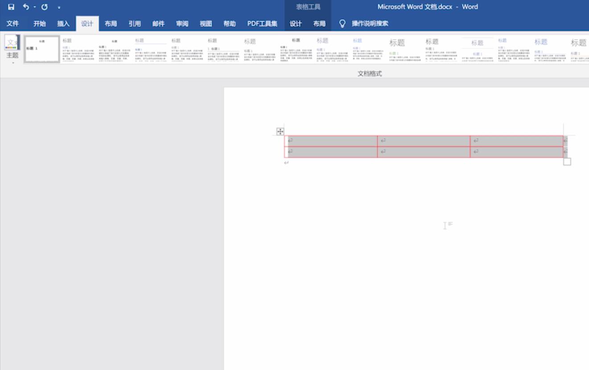The height and width of the screenshot is (370, 589).
Task: Open the PDF工具集 tab
Action: (262, 24)
